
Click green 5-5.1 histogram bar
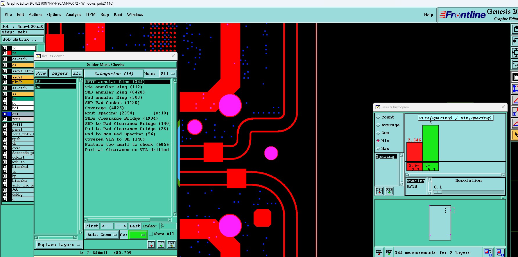pyautogui.click(x=431, y=143)
